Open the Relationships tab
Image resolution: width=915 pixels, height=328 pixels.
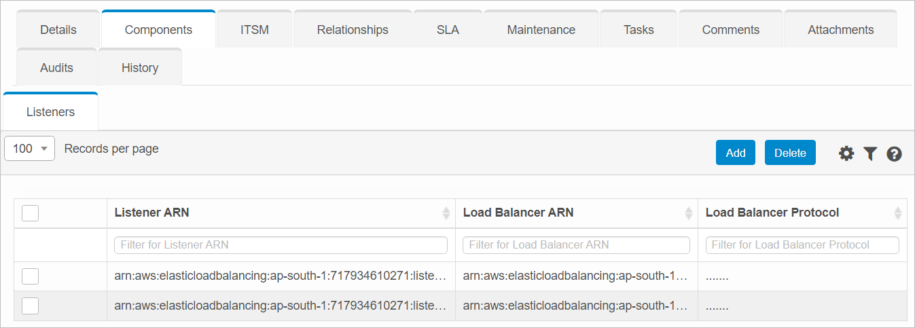pyautogui.click(x=353, y=30)
